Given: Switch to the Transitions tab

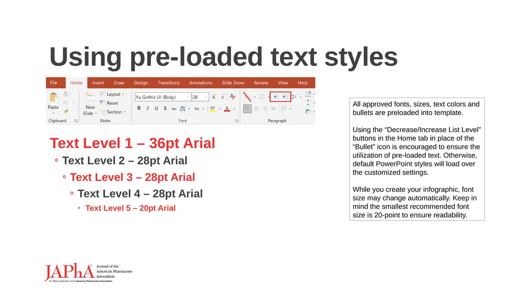Looking at the screenshot, I should [x=168, y=82].
